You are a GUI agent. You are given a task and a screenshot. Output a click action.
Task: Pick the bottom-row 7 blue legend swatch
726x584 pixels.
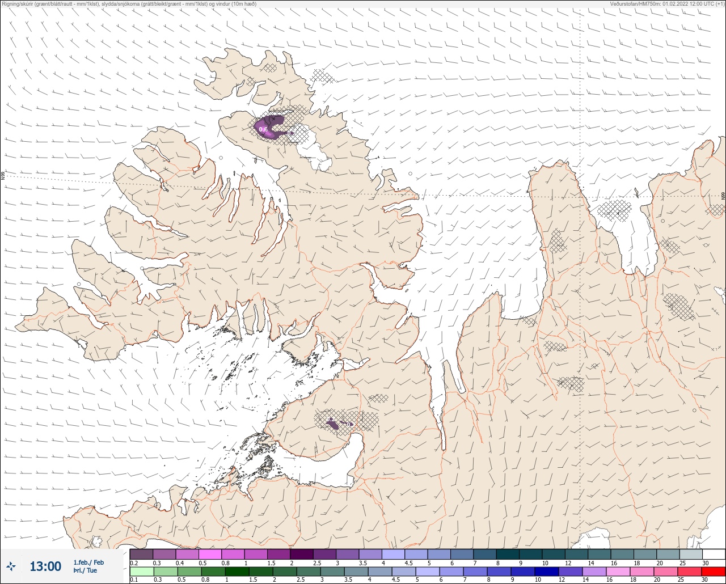(x=475, y=571)
